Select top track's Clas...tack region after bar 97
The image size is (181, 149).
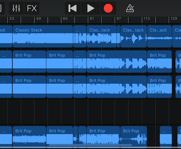pos(133,36)
